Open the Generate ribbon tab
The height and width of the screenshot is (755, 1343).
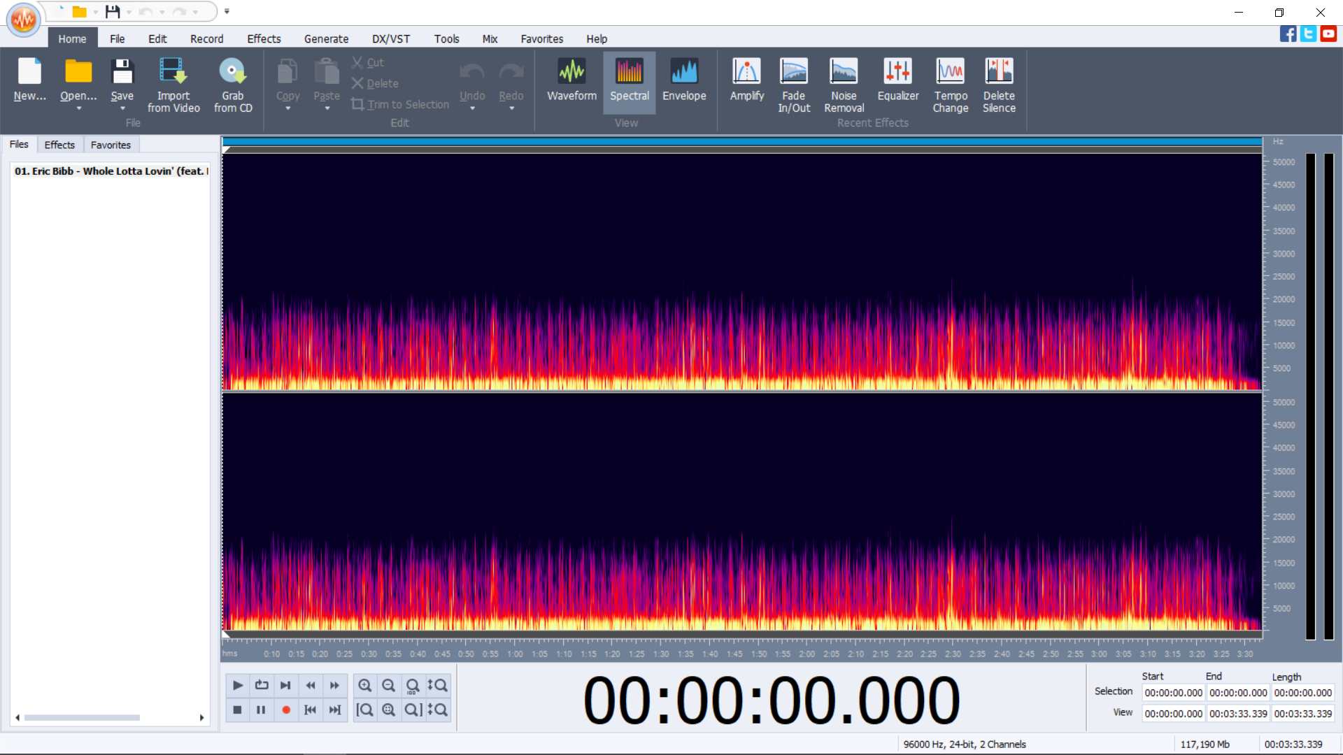[326, 39]
